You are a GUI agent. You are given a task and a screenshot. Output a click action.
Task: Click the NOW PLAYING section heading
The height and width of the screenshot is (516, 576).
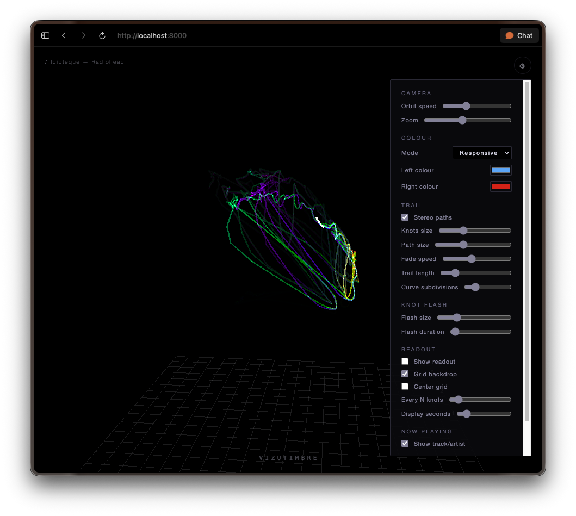[x=426, y=432]
